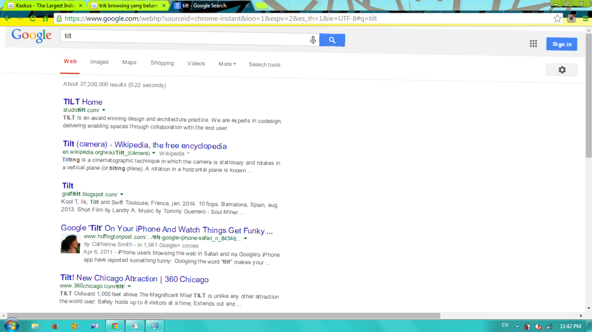Click the Chrome forward arrow

coord(19,19)
